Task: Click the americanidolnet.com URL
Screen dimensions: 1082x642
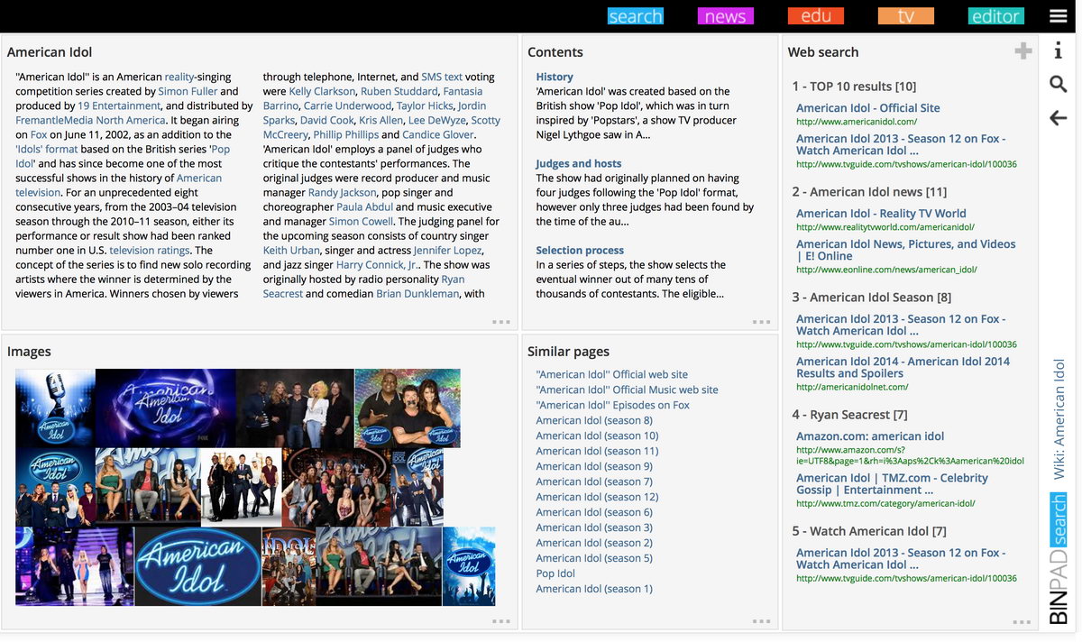Action: point(852,387)
